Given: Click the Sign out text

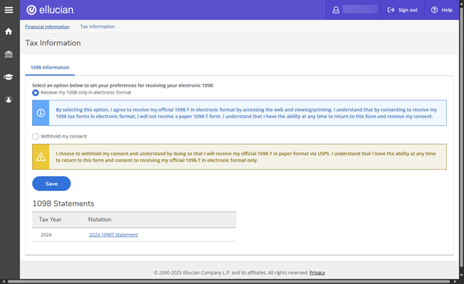Looking at the screenshot, I should 407,10.
